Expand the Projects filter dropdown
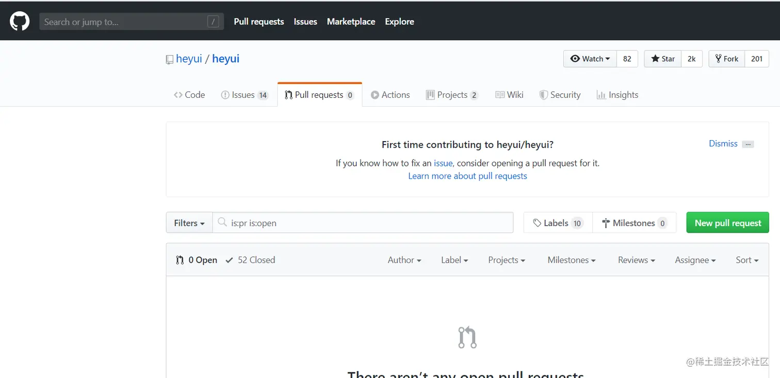This screenshot has height=378, width=780. (507, 260)
